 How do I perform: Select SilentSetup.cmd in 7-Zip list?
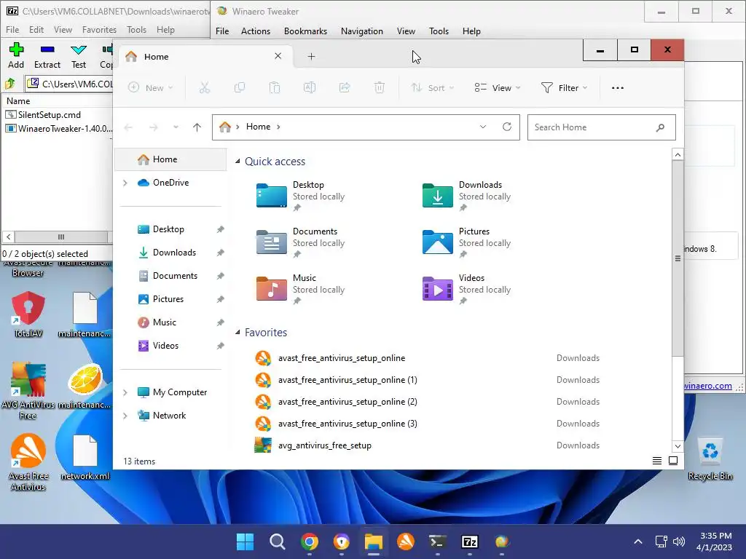[50, 115]
